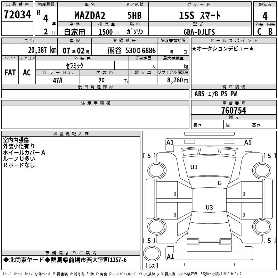Click the 乗車定員 label
The image size is (278, 278).
(x=143, y=58)
